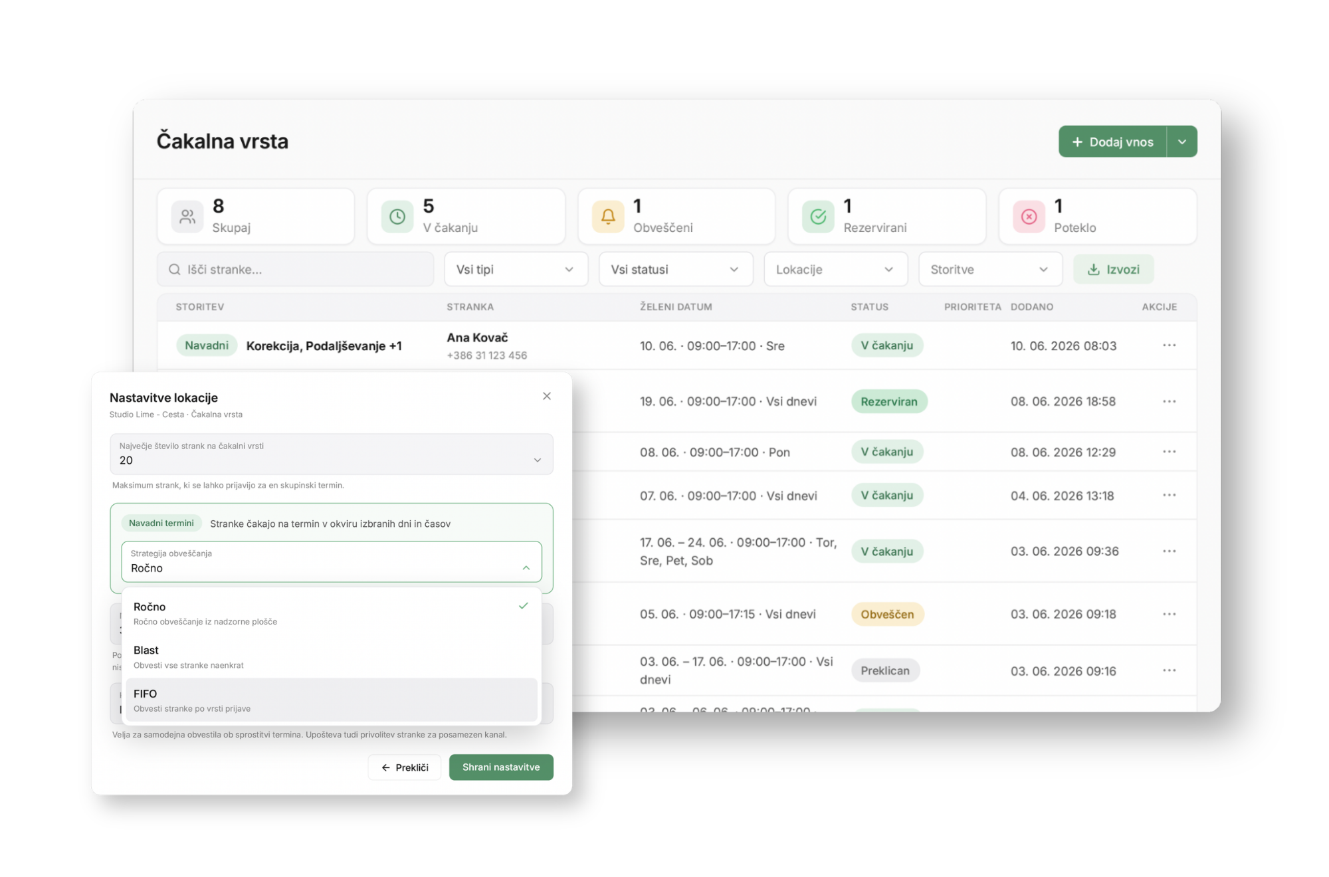Click the Navadni termini tag
The image size is (1329, 877).
(161, 523)
